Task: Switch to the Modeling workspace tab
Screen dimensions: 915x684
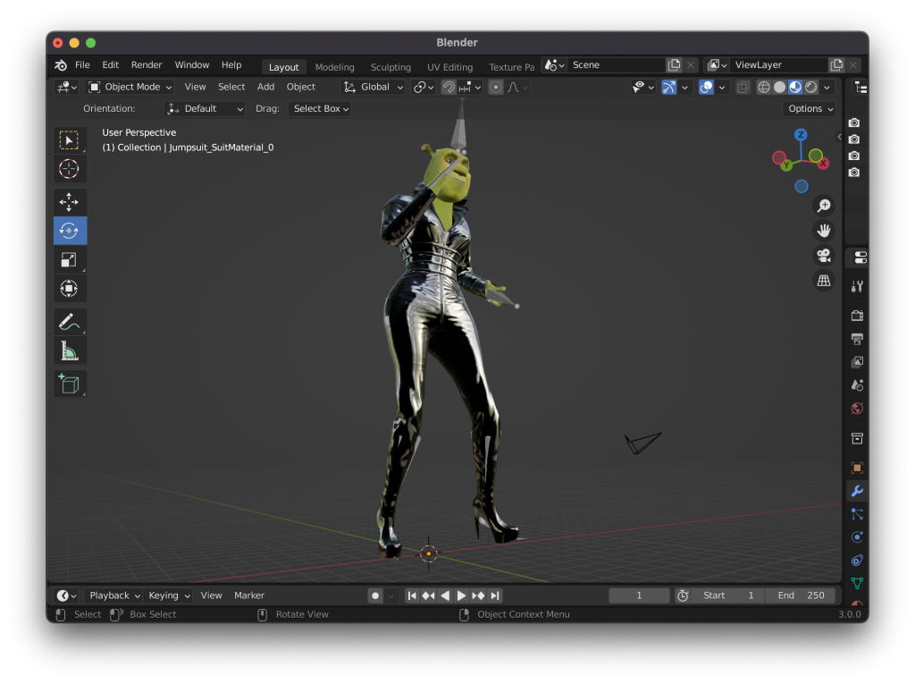Action: click(334, 67)
